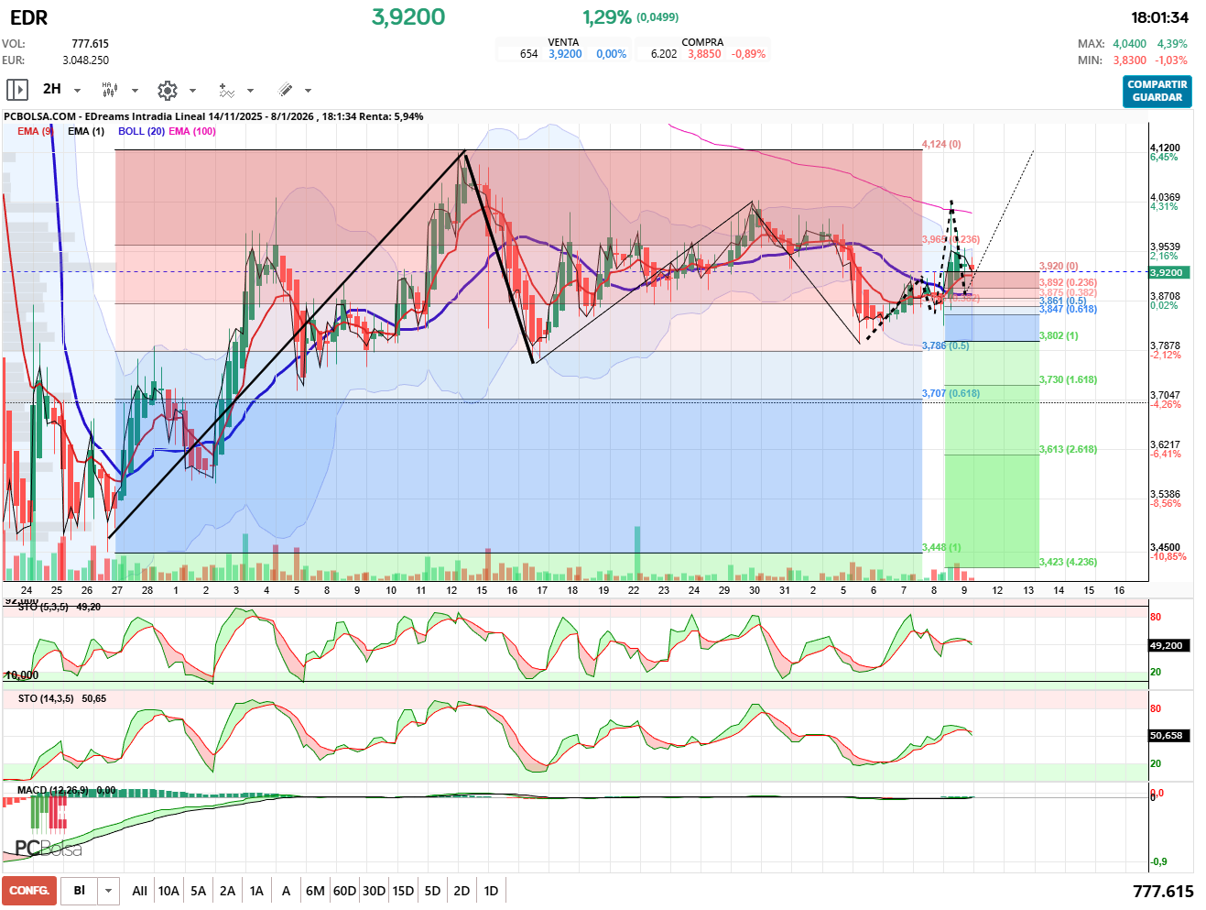Select the pencil drawing tool icon

285,90
